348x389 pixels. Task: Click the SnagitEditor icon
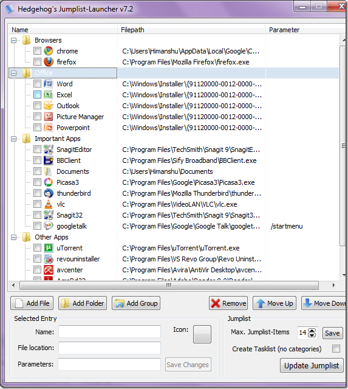[x=49, y=150]
